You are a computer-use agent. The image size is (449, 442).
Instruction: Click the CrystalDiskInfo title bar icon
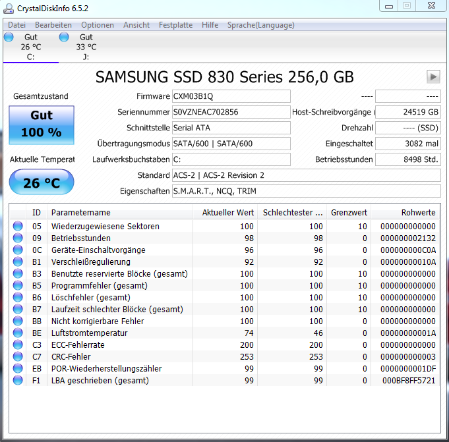pyautogui.click(x=9, y=9)
